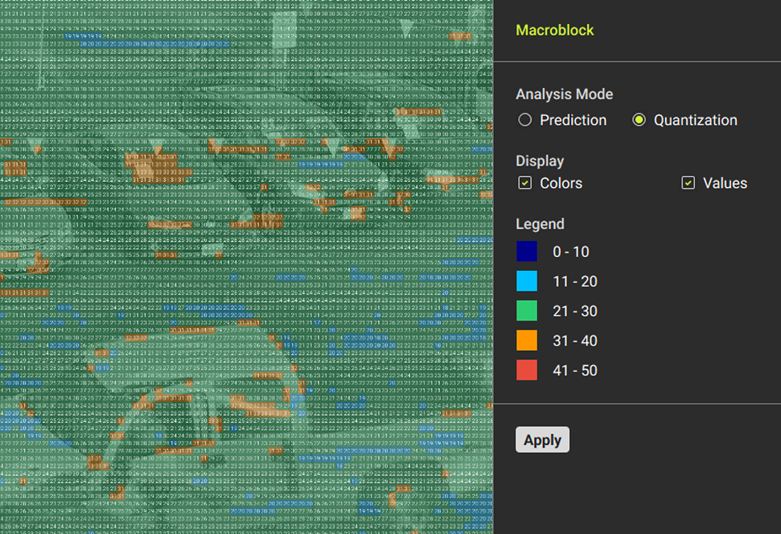Click the red 41 - 50 swatch
Screen dimensions: 781x534
click(526, 370)
